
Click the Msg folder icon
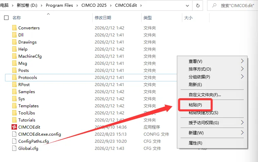point(14,63)
